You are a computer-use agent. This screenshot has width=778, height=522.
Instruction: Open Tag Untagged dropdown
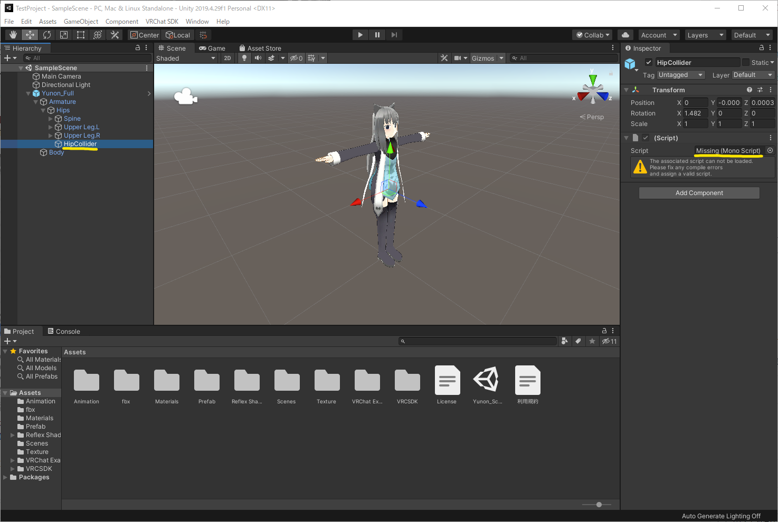pyautogui.click(x=681, y=75)
